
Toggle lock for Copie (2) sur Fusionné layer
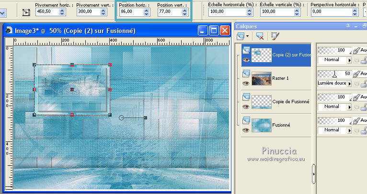pos(364,61)
